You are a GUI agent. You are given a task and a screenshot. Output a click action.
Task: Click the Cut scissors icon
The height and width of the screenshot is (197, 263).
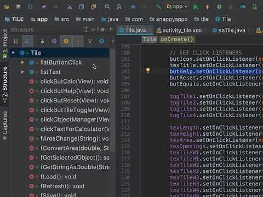point(70,7)
